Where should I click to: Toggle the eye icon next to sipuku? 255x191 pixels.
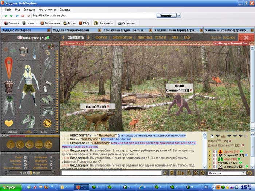210,151
